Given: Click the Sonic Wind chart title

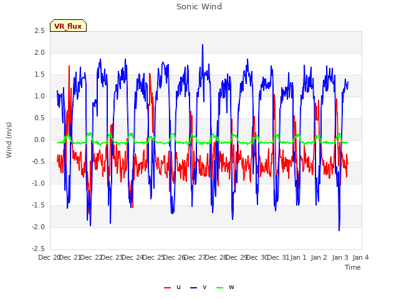Looking at the screenshot, I should point(199,7).
